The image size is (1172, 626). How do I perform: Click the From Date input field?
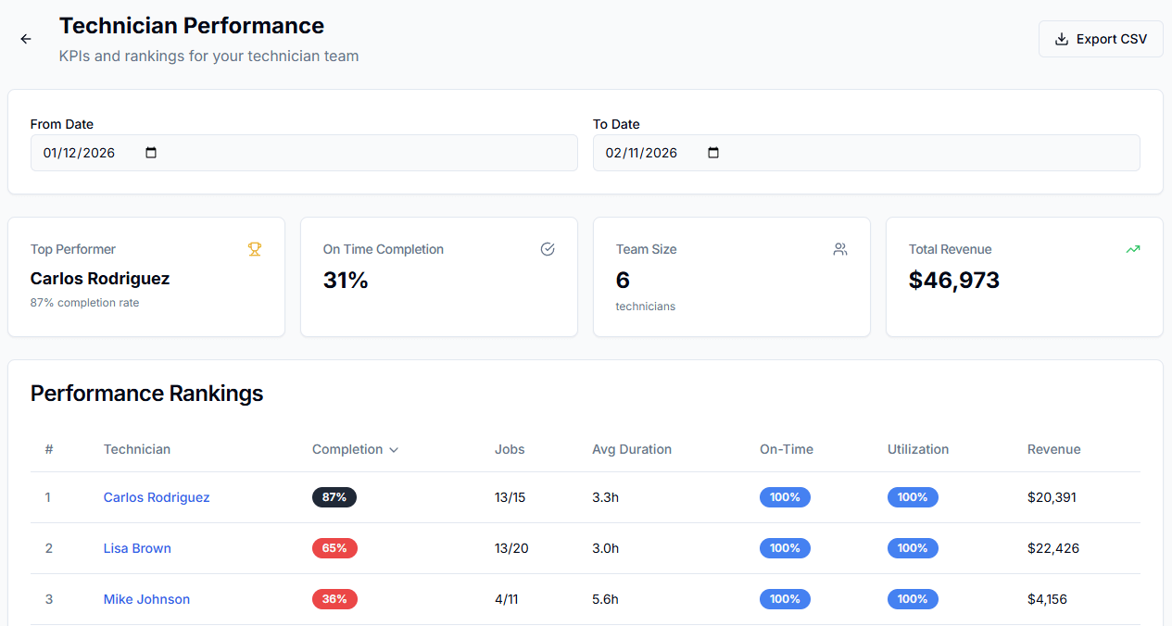click(x=88, y=153)
